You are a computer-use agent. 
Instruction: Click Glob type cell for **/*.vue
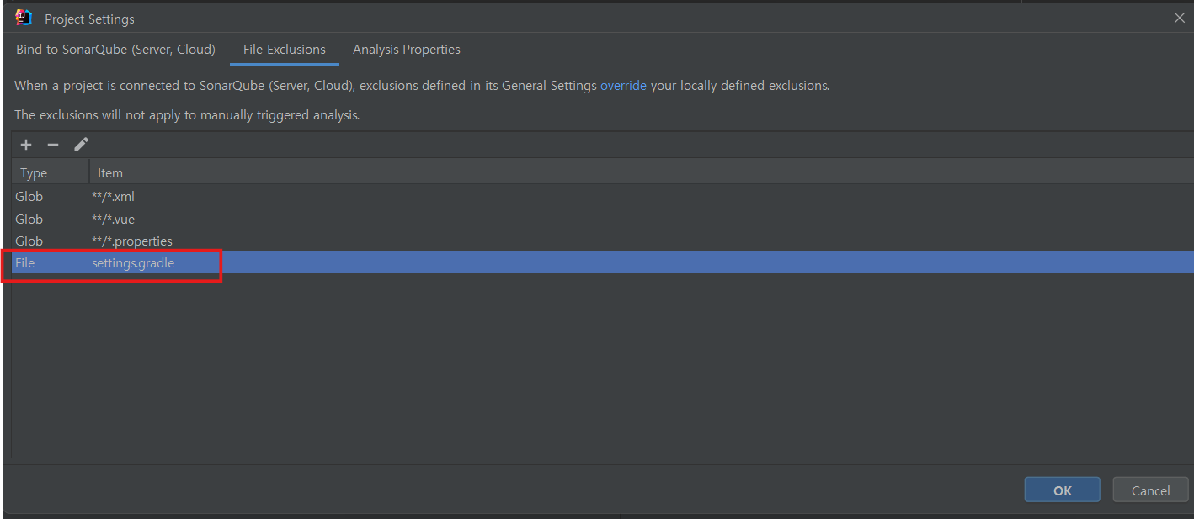point(29,219)
